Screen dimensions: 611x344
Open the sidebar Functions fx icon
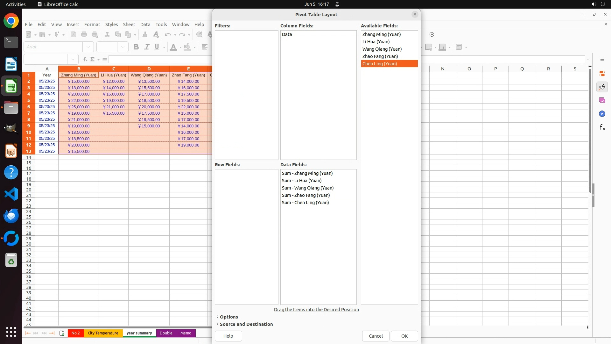[x=602, y=127]
